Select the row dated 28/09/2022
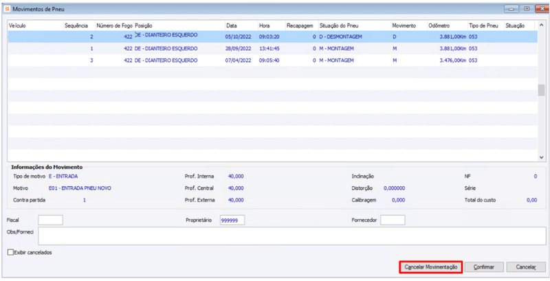 [275, 49]
